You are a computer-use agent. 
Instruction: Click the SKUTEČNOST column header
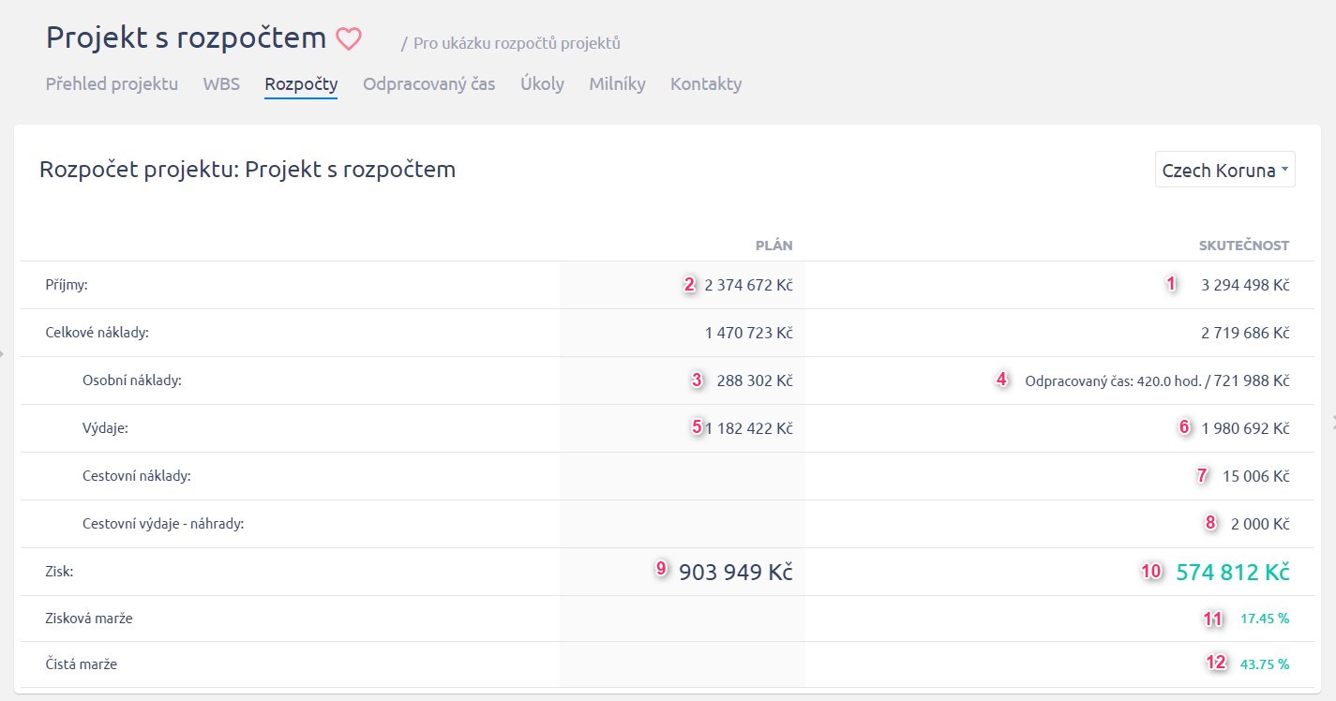coord(1244,246)
